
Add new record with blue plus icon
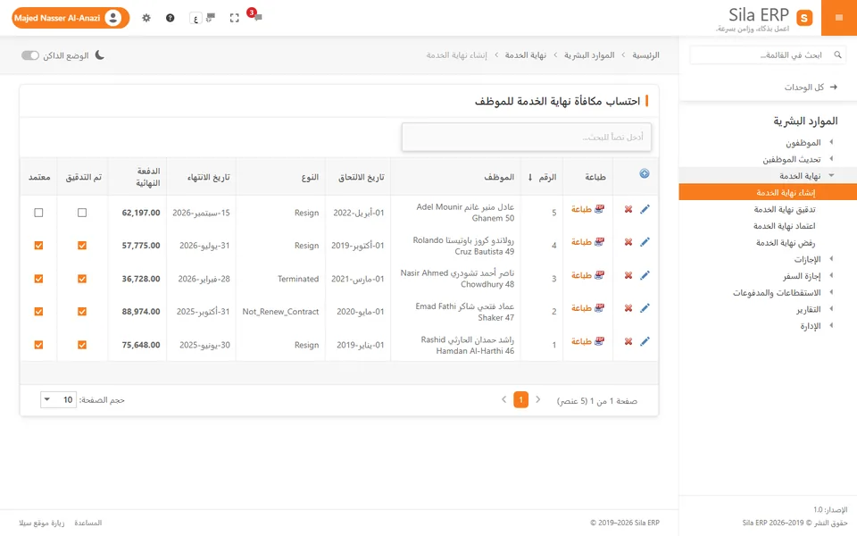645,173
